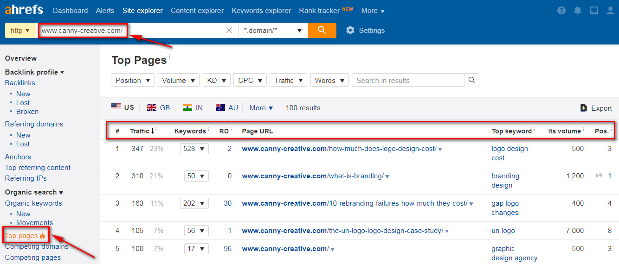Open Backlinks in the sidebar
Screen dimensions: 619x264
tap(20, 83)
